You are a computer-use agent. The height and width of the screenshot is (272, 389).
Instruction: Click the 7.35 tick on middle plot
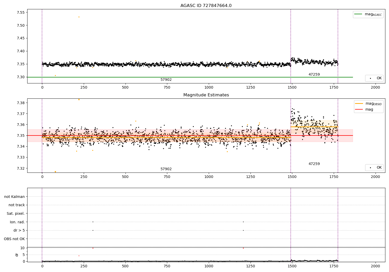point(20,135)
